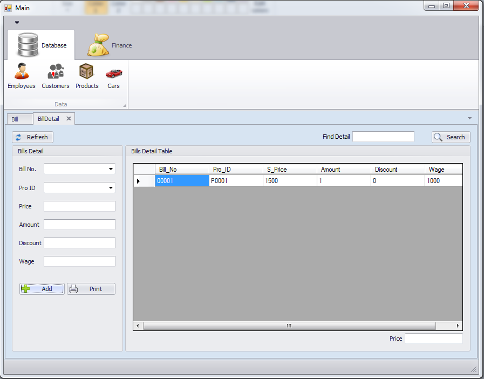Image resolution: width=484 pixels, height=379 pixels.
Task: Sort by the Bill_No column header
Action: 182,170
